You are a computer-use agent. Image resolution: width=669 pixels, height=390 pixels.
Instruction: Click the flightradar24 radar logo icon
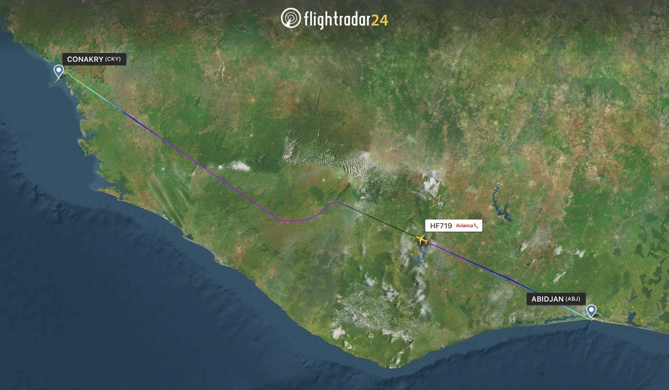[x=290, y=18]
